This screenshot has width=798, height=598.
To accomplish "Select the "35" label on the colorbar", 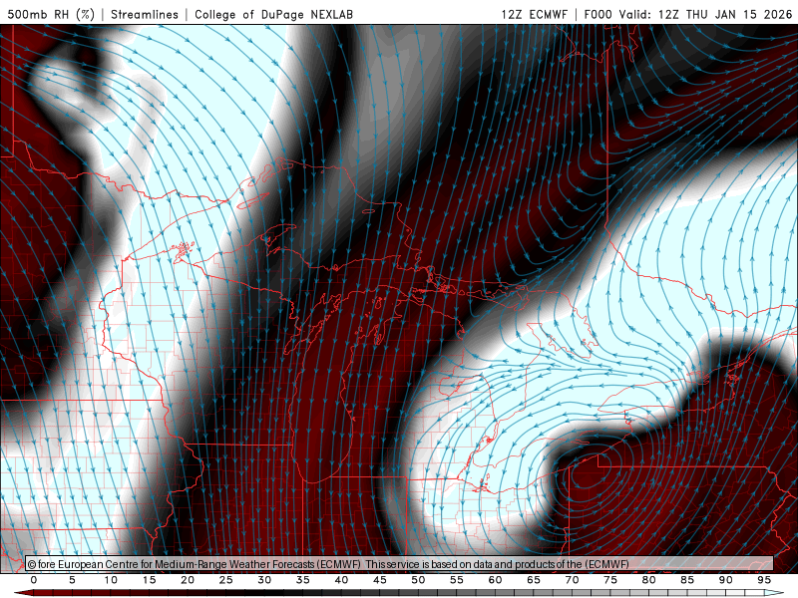I will (303, 580).
